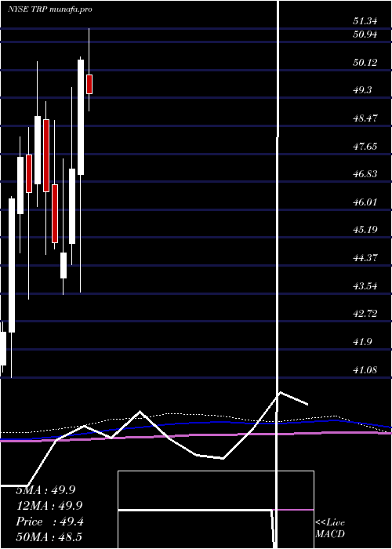Click the tall white candlestick reaching 50.12
The height and width of the screenshot is (549, 392).
pyautogui.click(x=81, y=117)
